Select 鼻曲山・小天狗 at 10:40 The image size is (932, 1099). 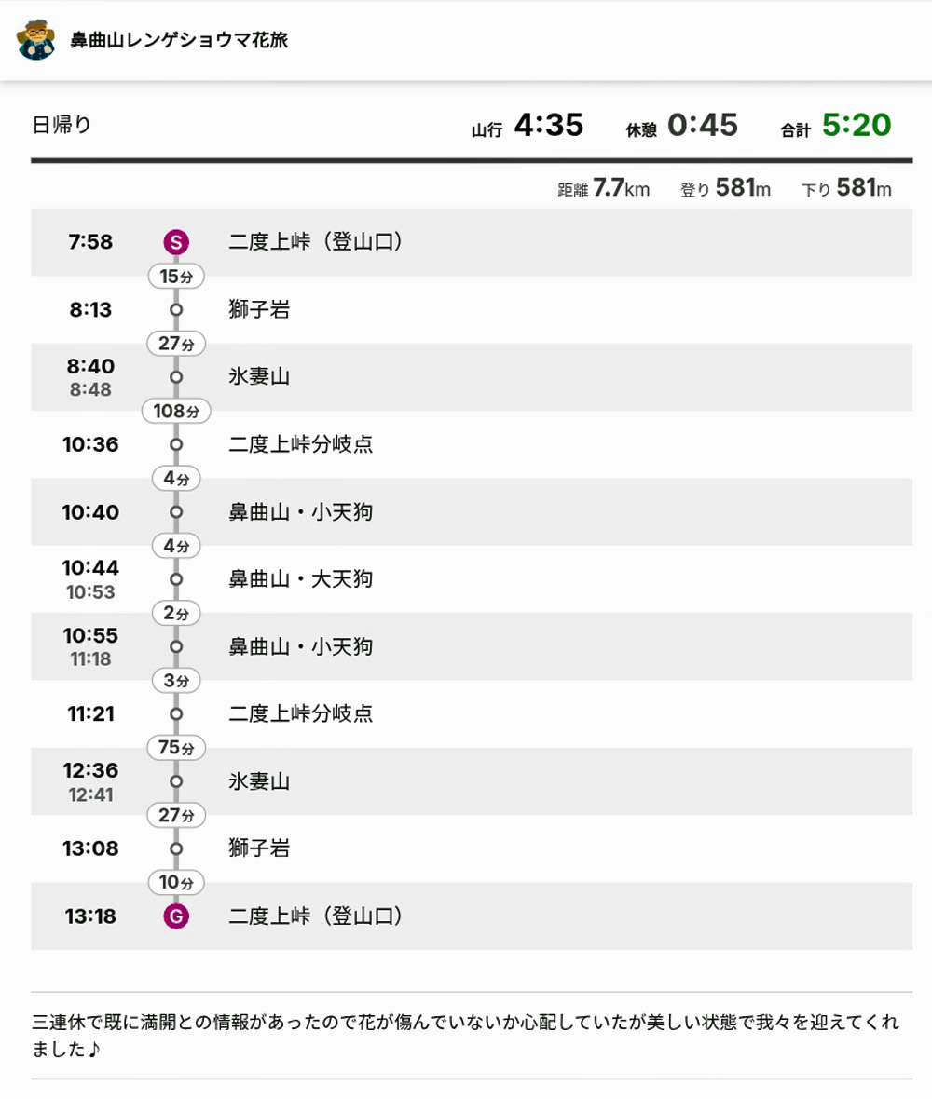point(300,511)
